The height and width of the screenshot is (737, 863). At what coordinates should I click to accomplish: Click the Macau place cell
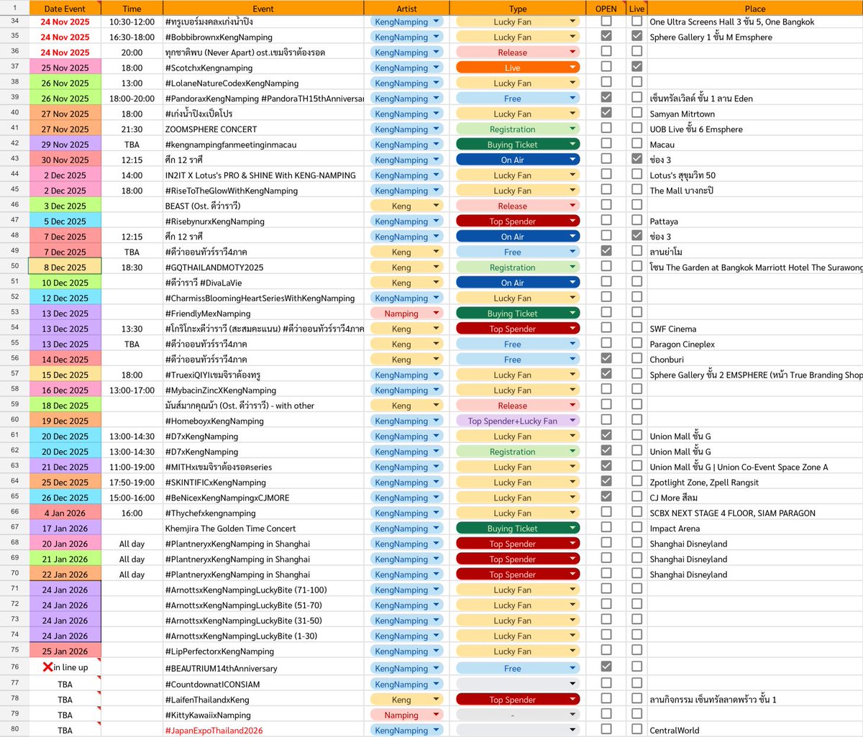click(x=755, y=145)
